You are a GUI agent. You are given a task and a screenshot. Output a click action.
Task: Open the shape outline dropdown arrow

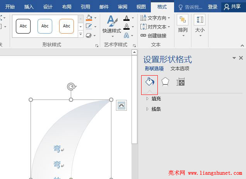(x=96, y=27)
